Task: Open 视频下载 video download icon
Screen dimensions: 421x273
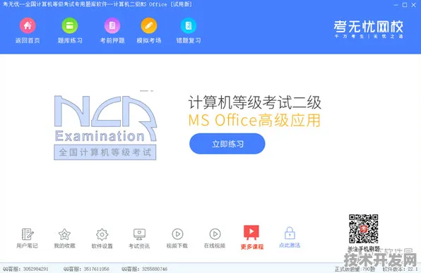Action: tap(177, 234)
